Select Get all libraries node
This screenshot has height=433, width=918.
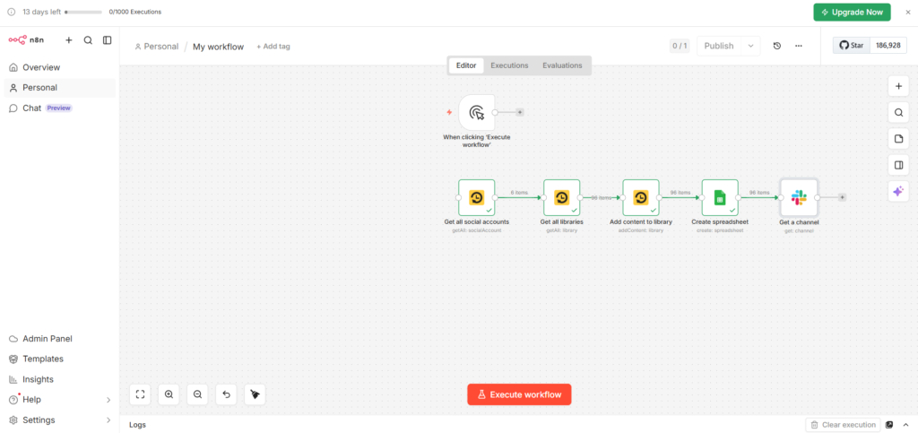[561, 198]
